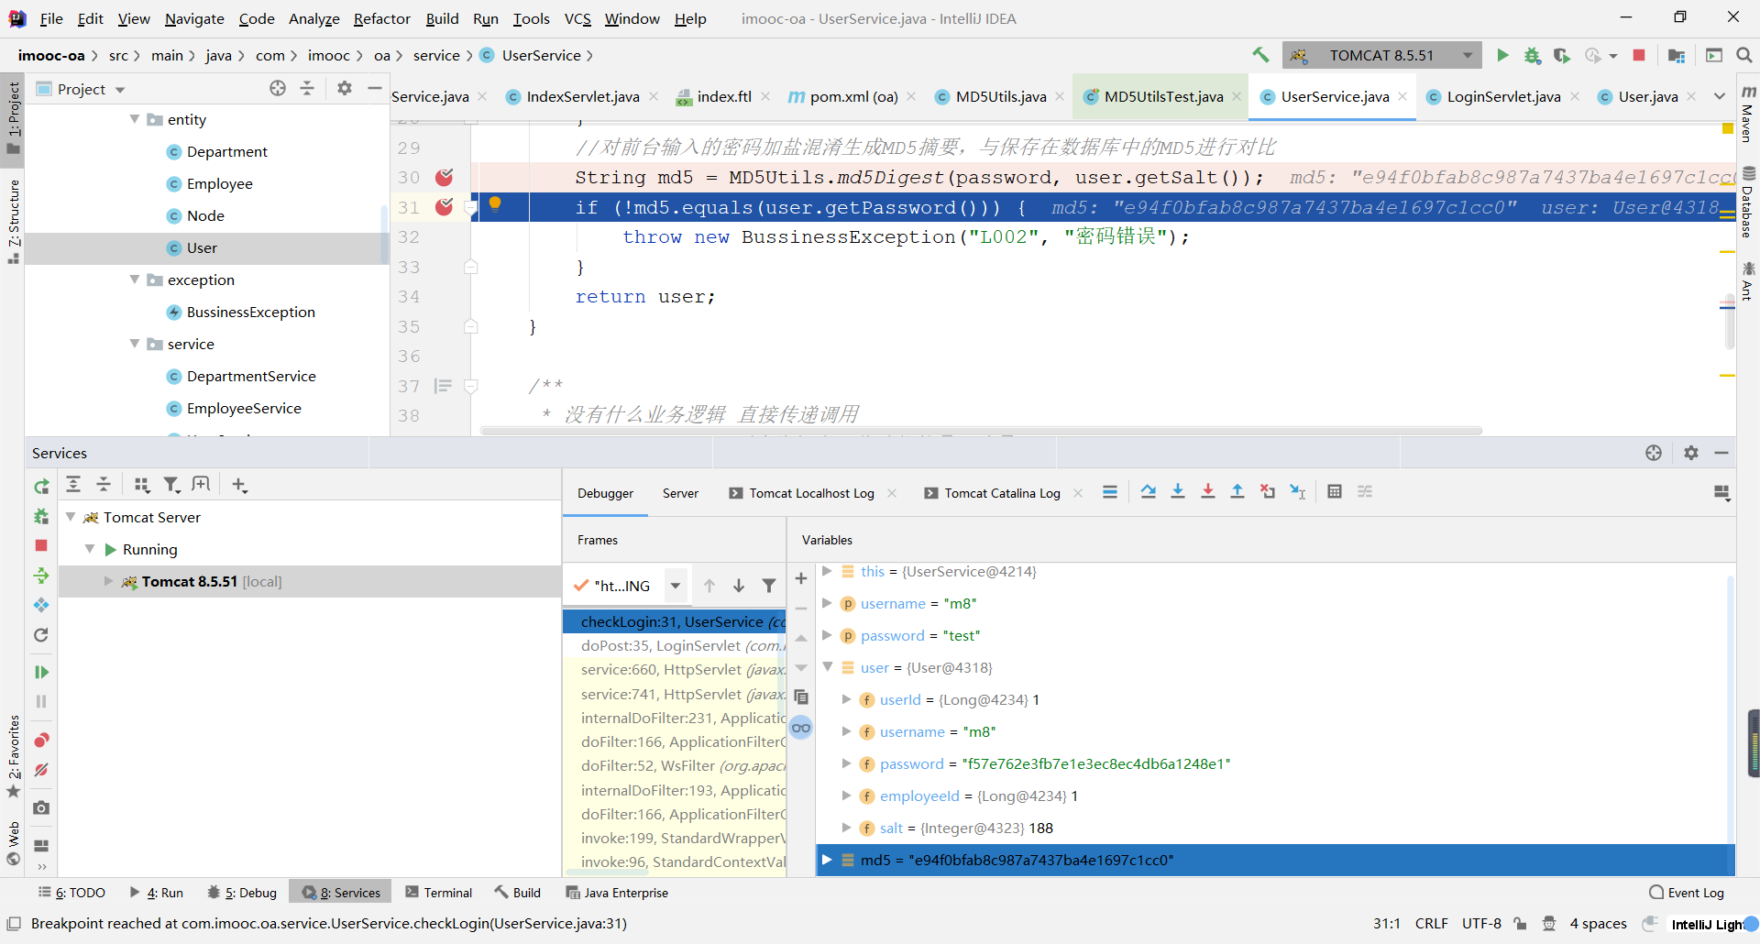This screenshot has height=944, width=1760.
Task: Toggle the Filter icon in the Services toolbar
Action: point(171,485)
